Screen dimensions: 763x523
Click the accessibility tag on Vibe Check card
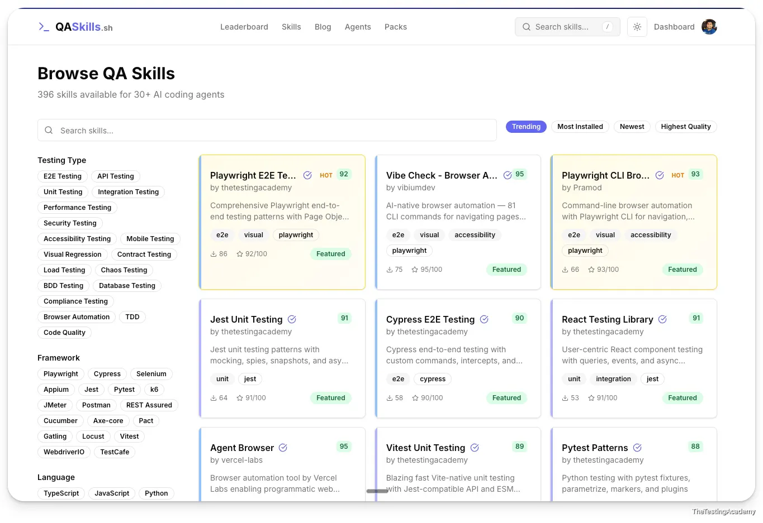(x=475, y=235)
